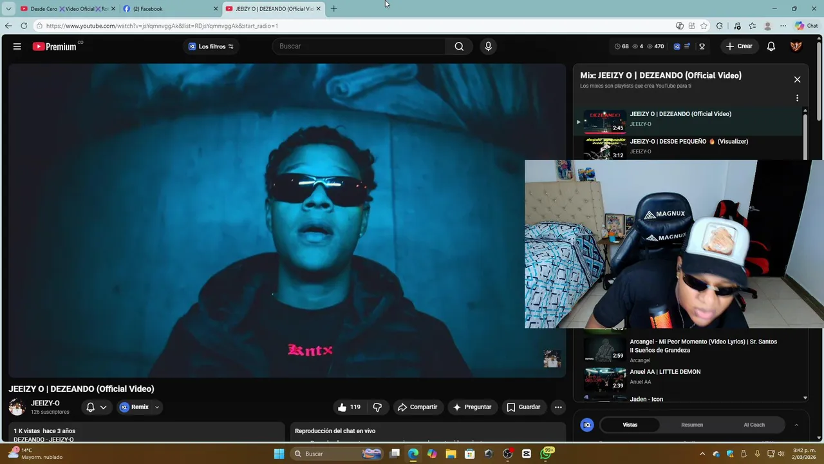The image size is (824, 464).
Task: Click the vidIQ Remix button
Action: point(134,407)
